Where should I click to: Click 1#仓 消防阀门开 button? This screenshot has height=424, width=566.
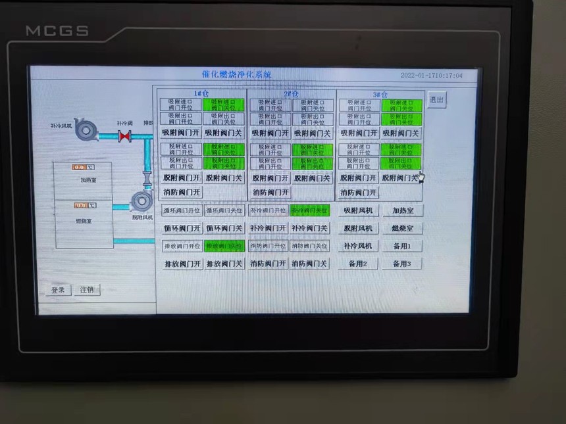tap(181, 192)
